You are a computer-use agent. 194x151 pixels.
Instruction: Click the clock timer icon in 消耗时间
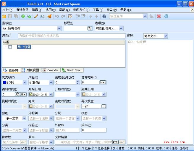pos(17,94)
